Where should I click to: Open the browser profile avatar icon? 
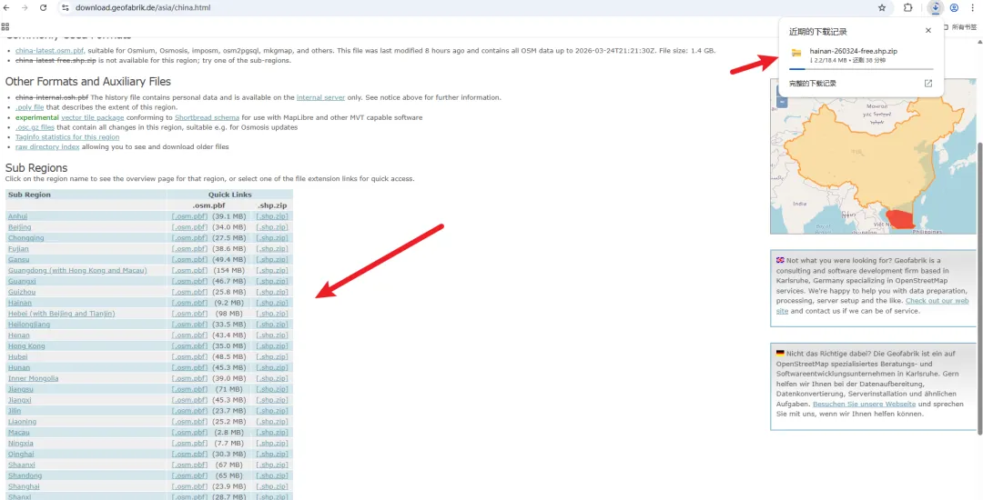point(954,8)
